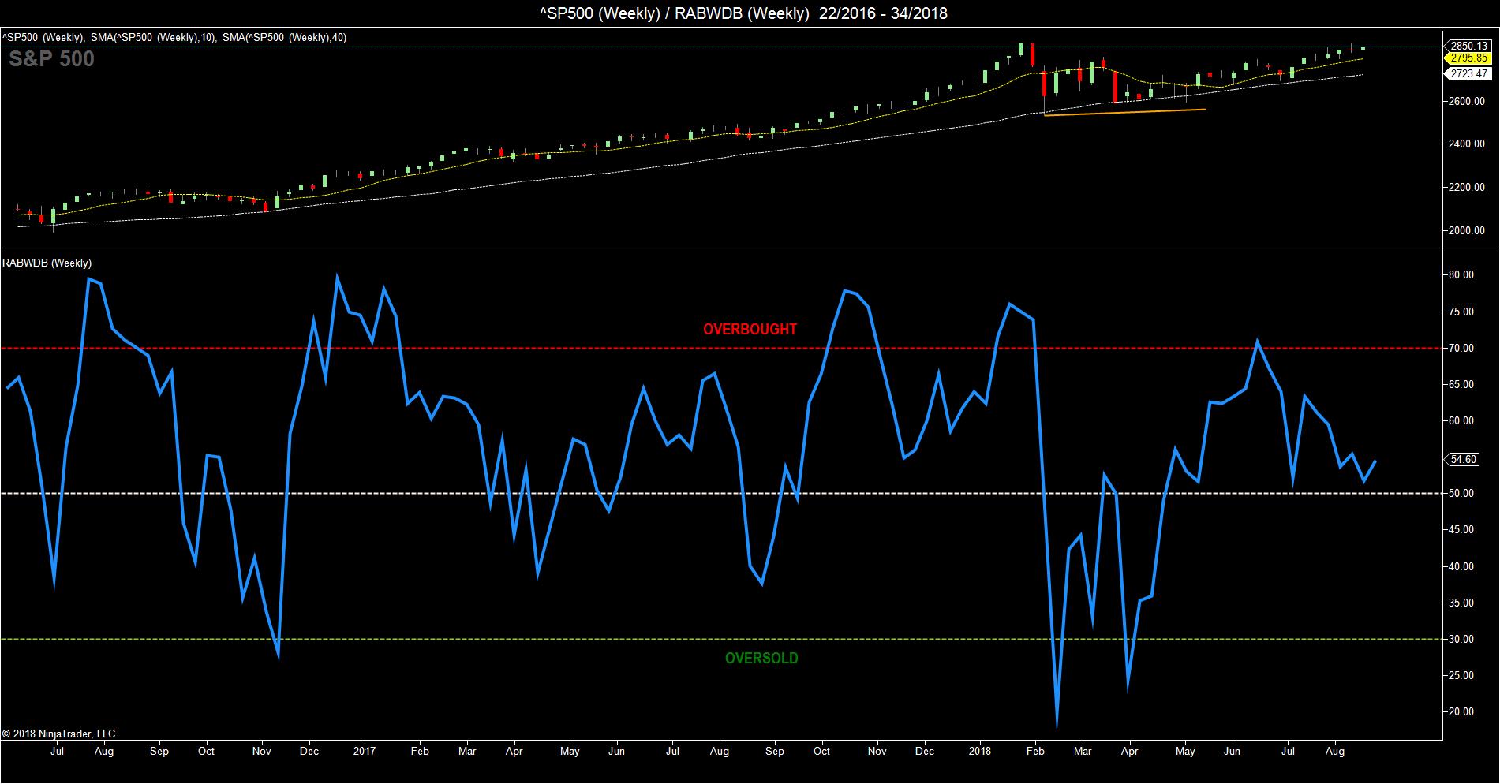Click the 2850.13 last price marker
The image size is (1500, 784).
(x=1468, y=46)
